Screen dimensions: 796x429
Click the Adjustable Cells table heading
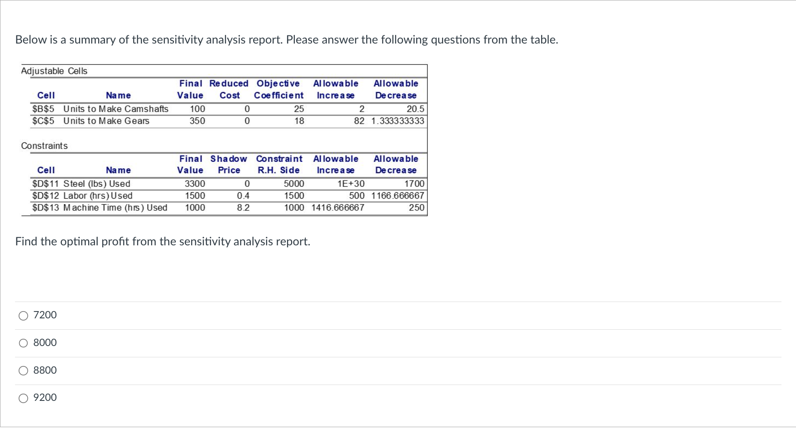tap(54, 71)
